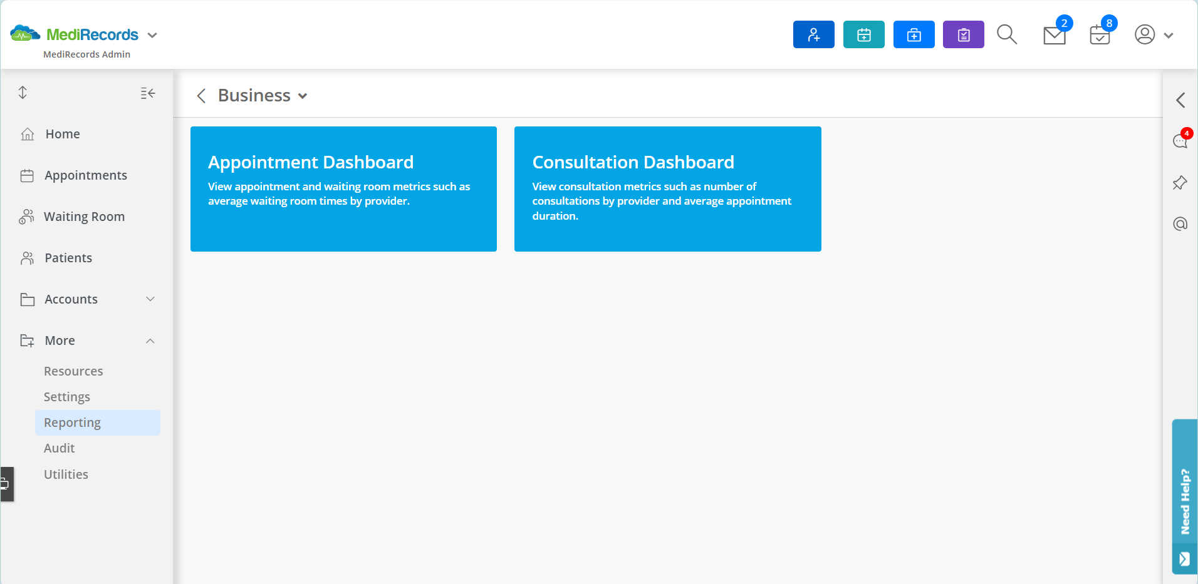Click the MediRecords Admin label
1198x584 pixels.
coord(86,54)
